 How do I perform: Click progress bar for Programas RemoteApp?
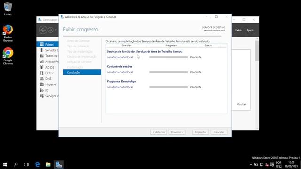click(x=168, y=87)
